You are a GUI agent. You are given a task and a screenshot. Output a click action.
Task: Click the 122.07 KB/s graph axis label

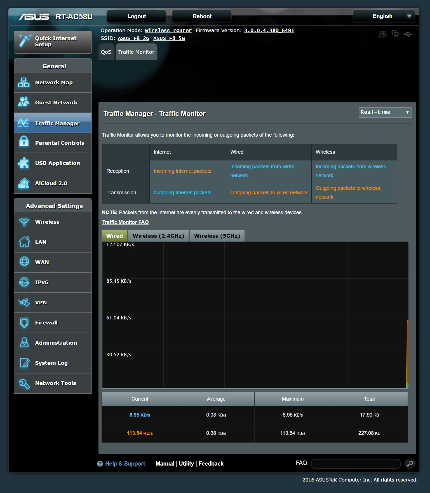tap(120, 244)
